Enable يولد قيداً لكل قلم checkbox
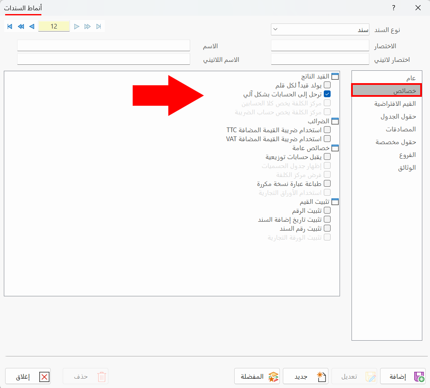Viewport: 430px width, 388px height. pyautogui.click(x=327, y=85)
